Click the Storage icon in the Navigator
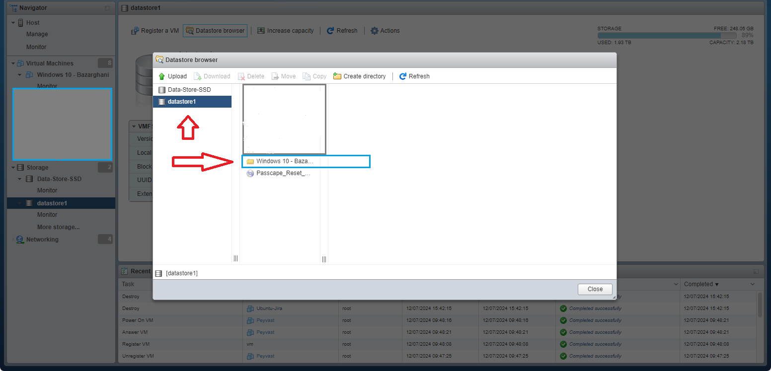 (20, 168)
